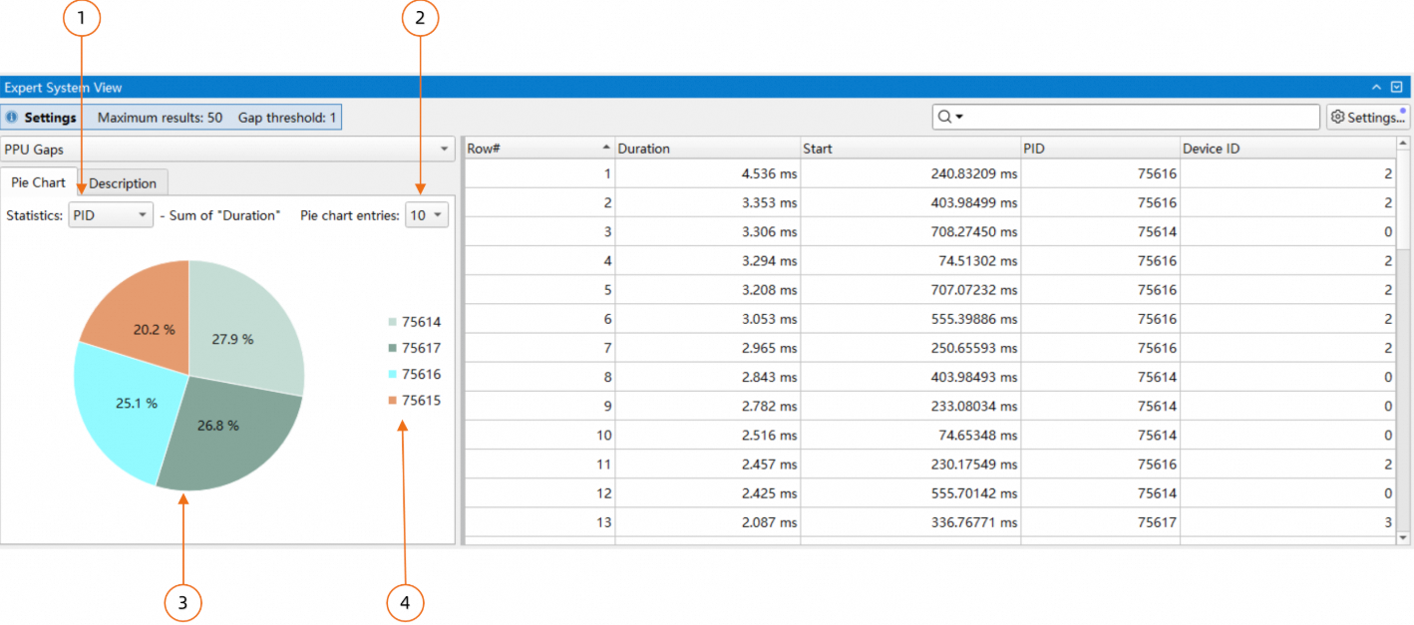Click the info icon beside Settings

point(12,118)
